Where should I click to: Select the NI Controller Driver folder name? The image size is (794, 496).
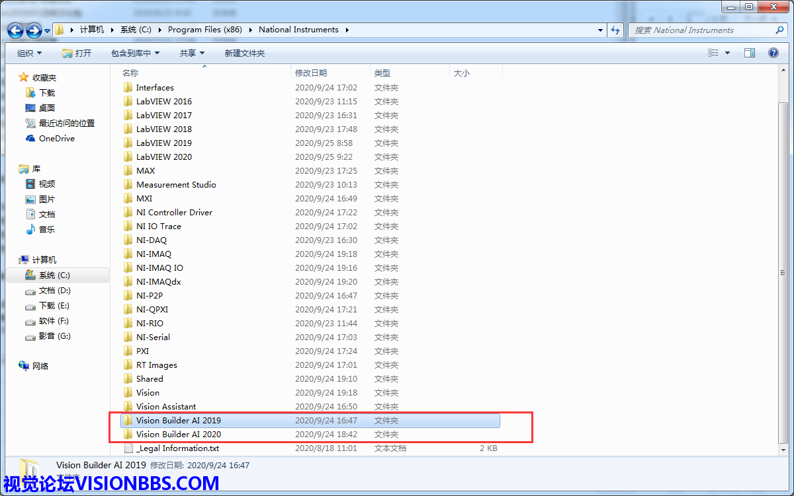tap(175, 212)
